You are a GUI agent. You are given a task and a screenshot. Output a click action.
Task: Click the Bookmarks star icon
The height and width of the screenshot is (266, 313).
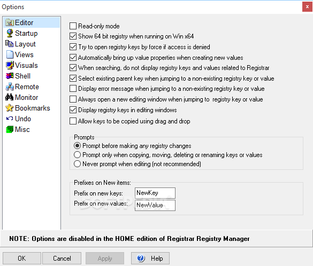coord(10,108)
